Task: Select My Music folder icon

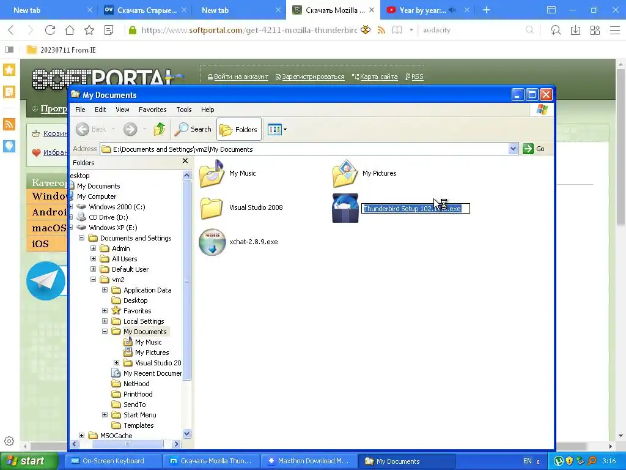Action: pos(212,173)
